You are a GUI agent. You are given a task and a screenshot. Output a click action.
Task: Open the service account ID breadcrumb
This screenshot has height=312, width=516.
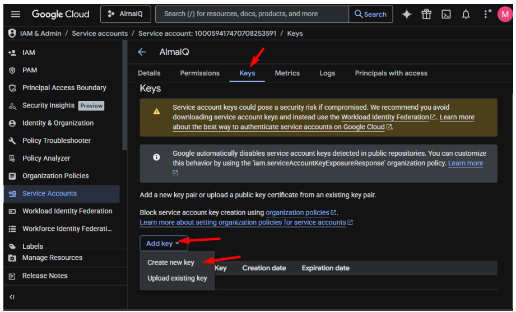207,33
